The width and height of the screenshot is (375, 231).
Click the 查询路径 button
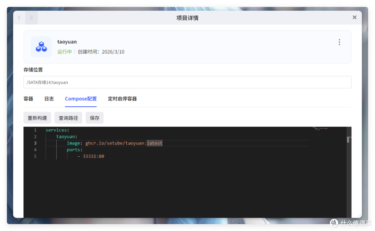pos(68,118)
